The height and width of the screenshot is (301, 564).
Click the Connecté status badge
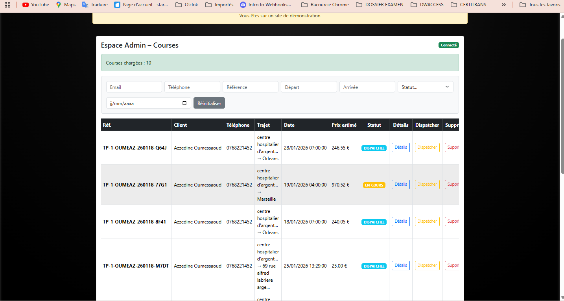coord(448,45)
